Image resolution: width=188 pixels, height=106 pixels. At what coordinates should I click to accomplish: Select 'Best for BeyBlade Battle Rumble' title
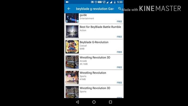tap(100, 27)
